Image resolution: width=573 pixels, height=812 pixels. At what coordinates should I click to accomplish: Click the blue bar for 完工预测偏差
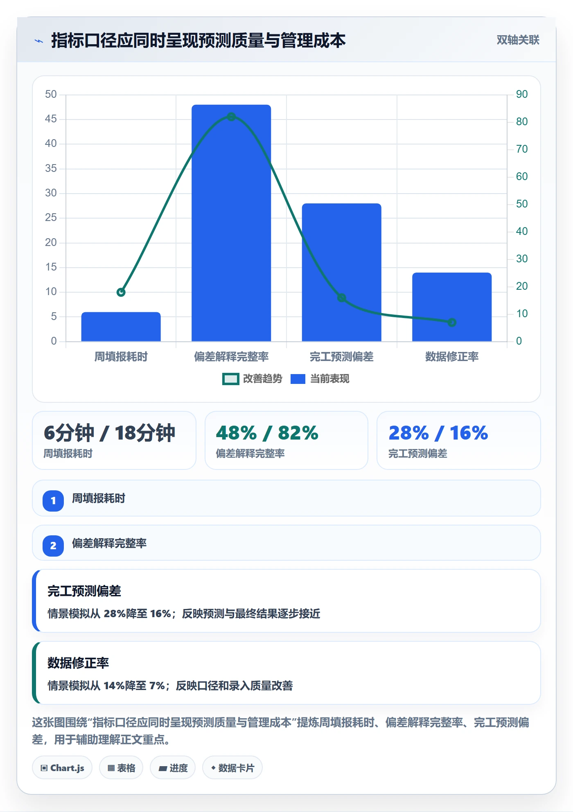coord(342,272)
